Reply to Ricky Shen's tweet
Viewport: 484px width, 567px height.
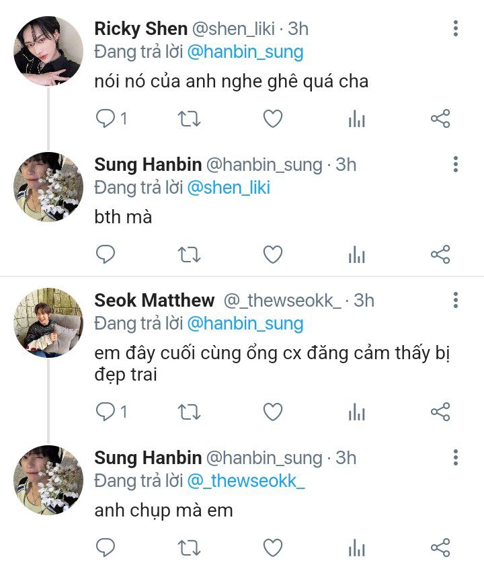(x=106, y=120)
